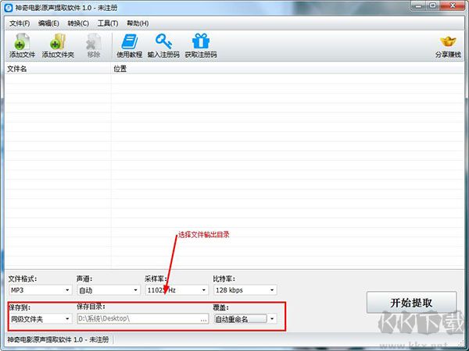
Task: Click the 移除 (remove) toolbar icon
Action: [x=94, y=45]
